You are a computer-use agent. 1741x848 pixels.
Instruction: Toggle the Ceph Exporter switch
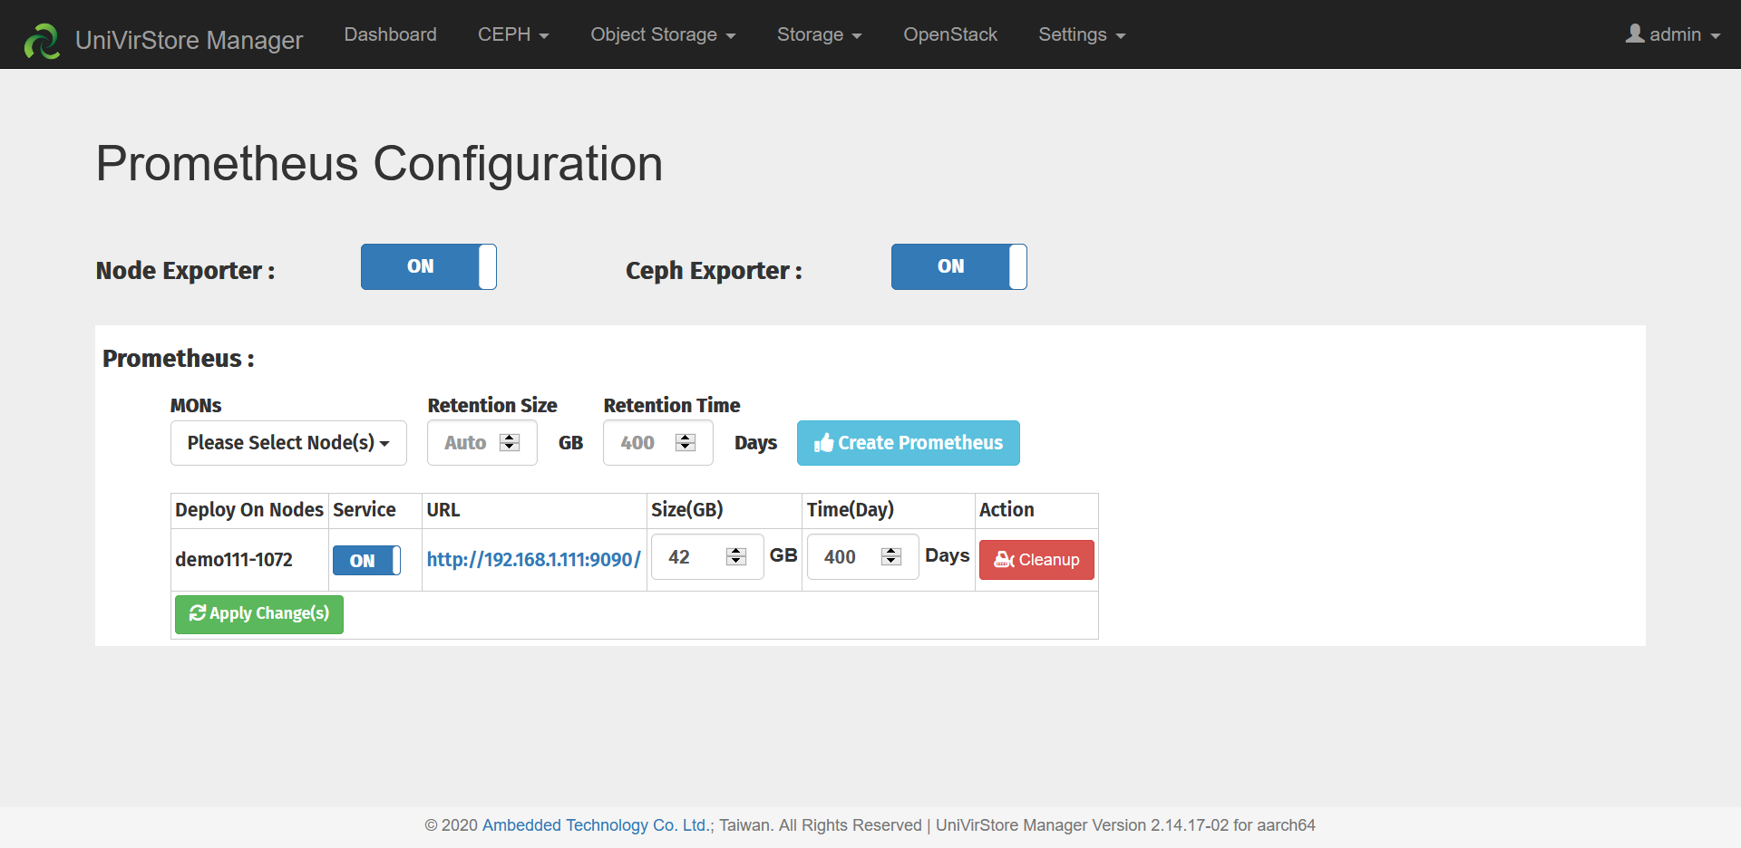(959, 266)
